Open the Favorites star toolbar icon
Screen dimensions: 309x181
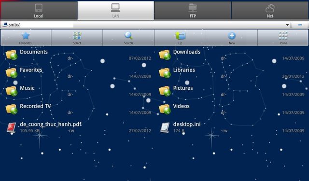[26, 38]
